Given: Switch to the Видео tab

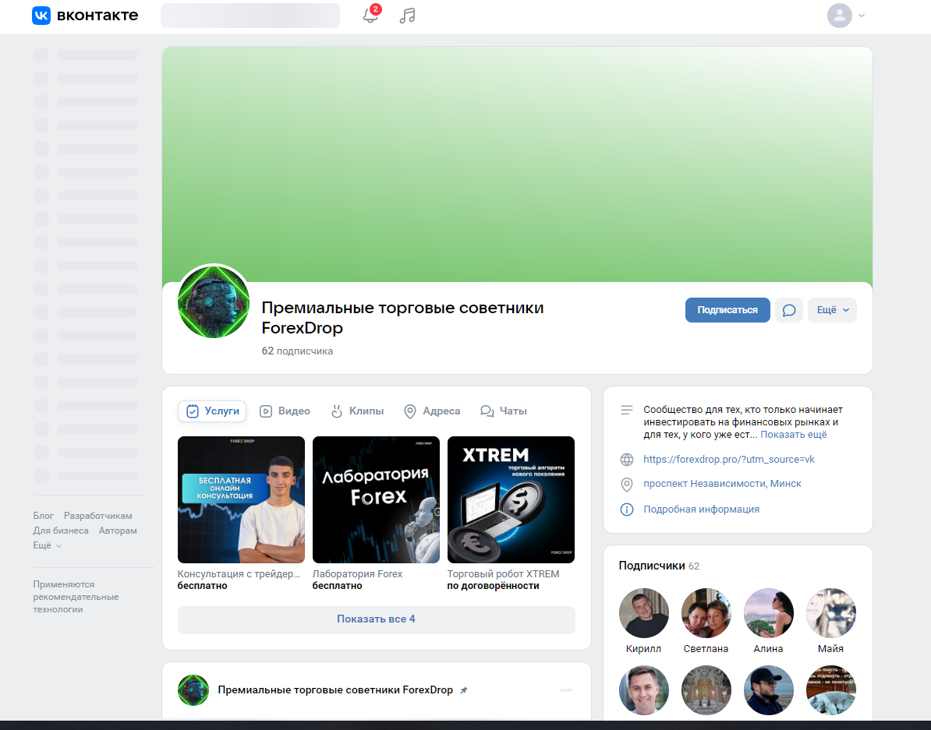Looking at the screenshot, I should [285, 411].
